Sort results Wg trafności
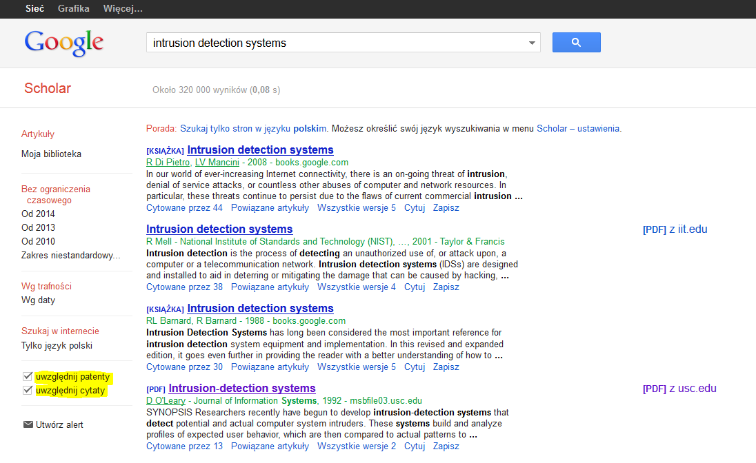This screenshot has width=756, height=463. click(46, 286)
